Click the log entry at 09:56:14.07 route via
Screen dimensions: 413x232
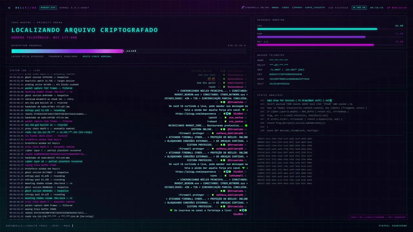(x=51, y=132)
